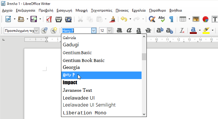Click the font size field showing 12

point(103,30)
